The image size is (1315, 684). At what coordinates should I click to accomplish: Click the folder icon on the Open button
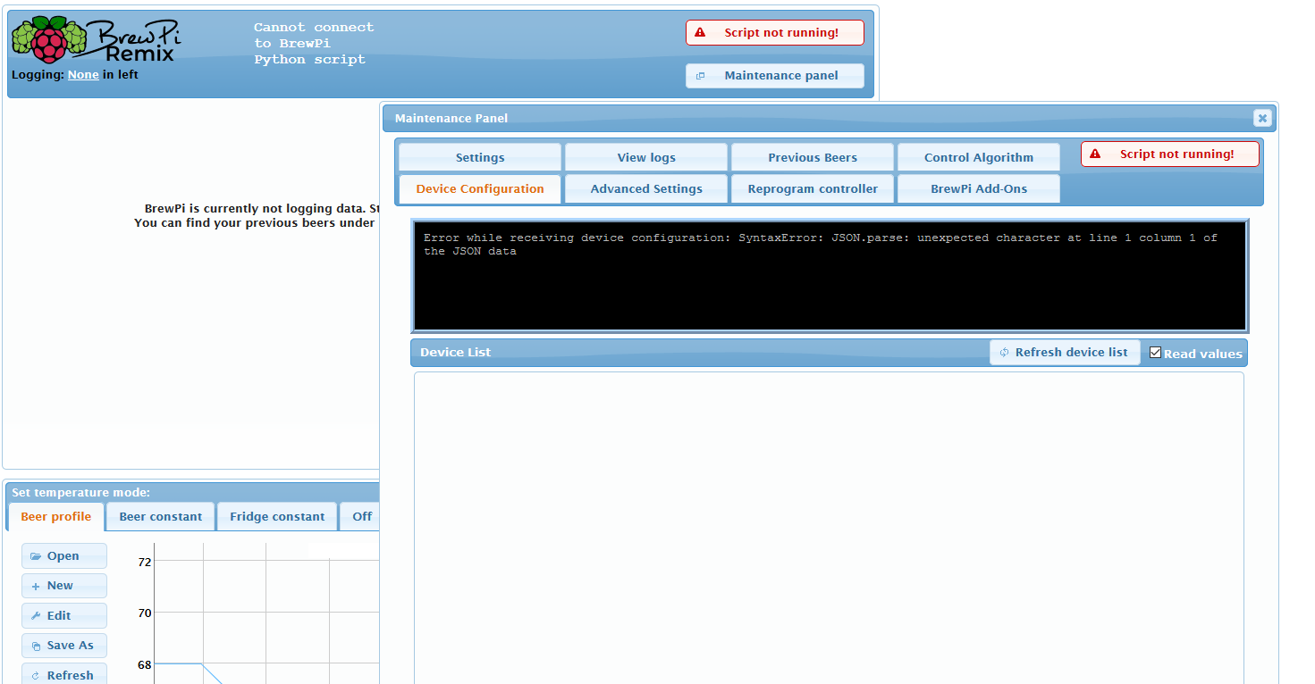point(36,556)
